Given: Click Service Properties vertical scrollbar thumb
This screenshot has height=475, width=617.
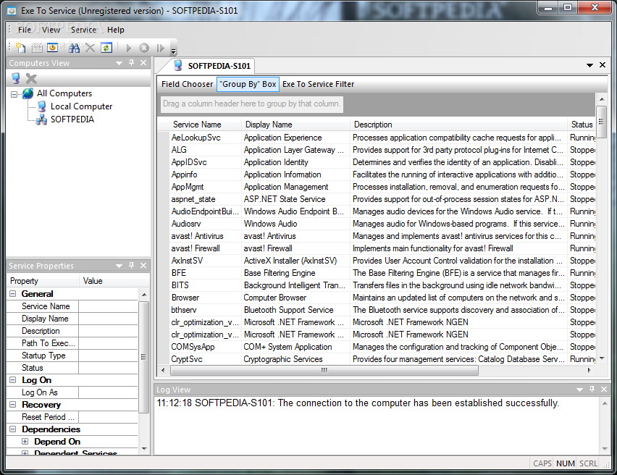Looking at the screenshot, I should coord(143,356).
